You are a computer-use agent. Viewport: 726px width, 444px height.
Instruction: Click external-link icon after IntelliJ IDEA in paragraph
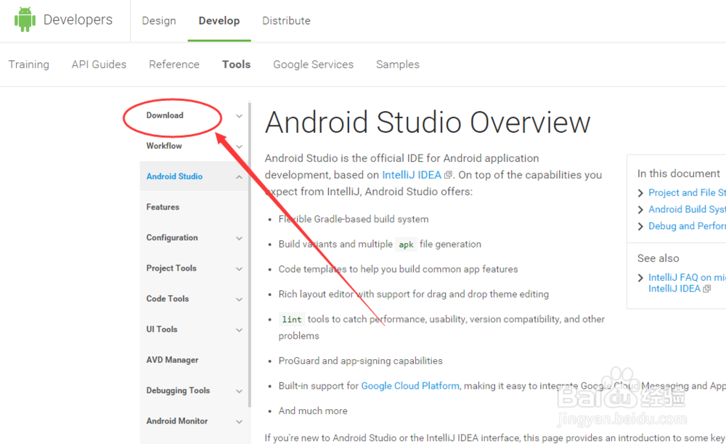[x=448, y=175]
